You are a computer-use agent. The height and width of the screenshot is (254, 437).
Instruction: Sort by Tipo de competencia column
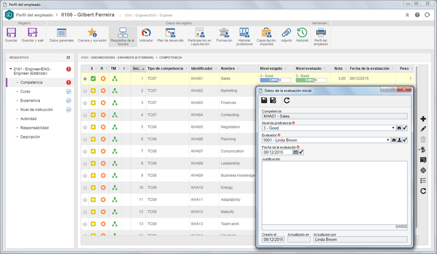(x=167, y=69)
